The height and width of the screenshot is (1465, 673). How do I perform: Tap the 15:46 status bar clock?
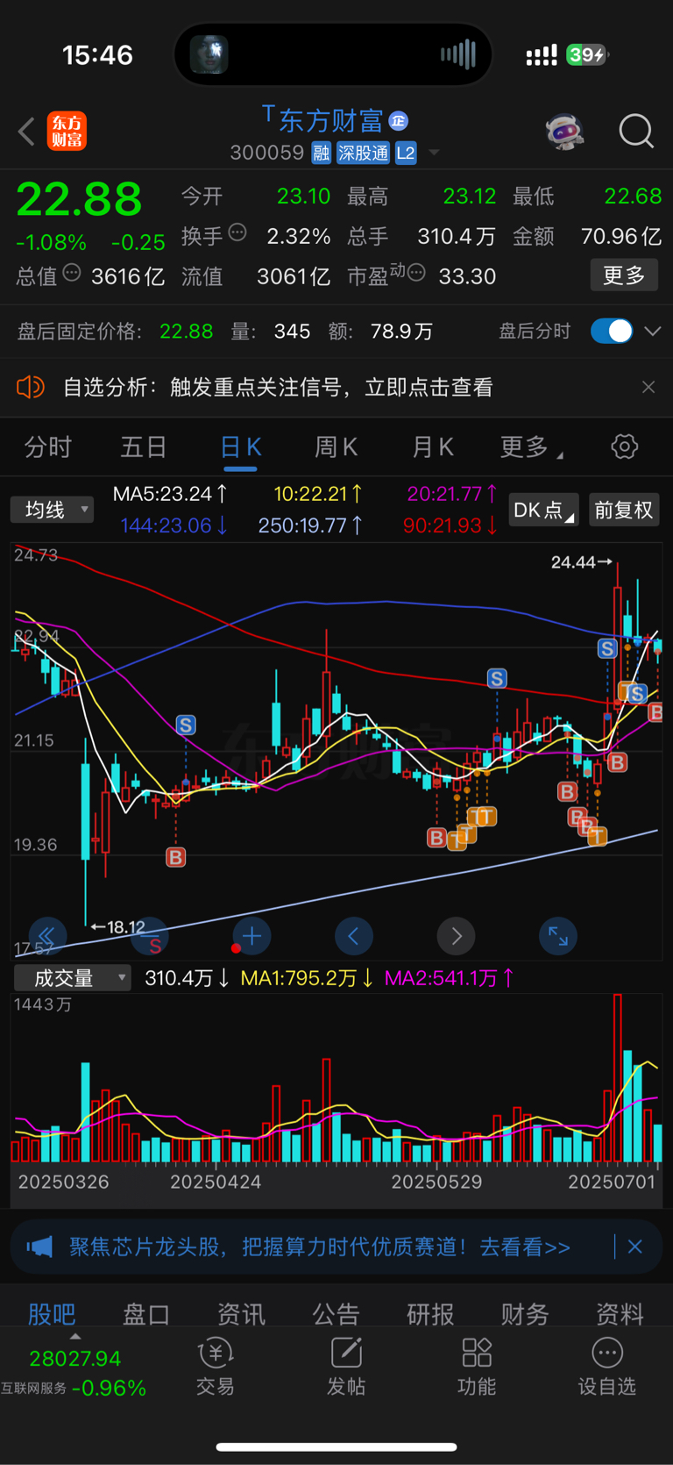click(x=97, y=55)
